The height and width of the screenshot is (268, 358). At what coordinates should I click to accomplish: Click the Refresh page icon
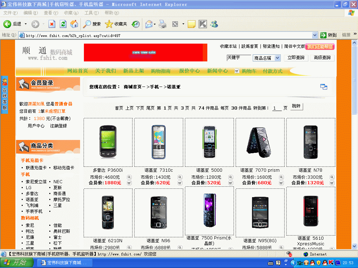(x=63, y=24)
